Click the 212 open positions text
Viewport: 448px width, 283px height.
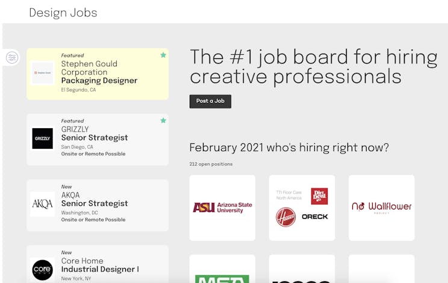pyautogui.click(x=211, y=164)
